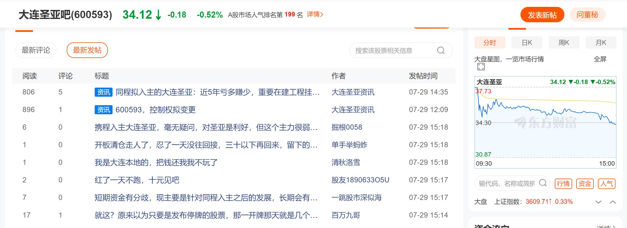The height and width of the screenshot is (228, 627).
Task: Click the 大连圣亚吧(600593) title
Action: click(65, 15)
